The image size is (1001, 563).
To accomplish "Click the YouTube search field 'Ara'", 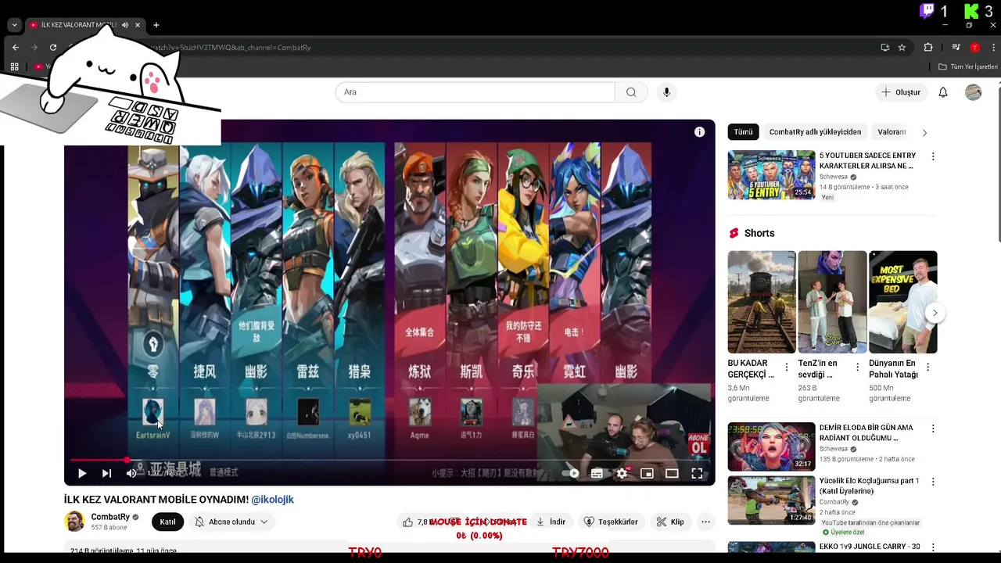I will [x=475, y=92].
